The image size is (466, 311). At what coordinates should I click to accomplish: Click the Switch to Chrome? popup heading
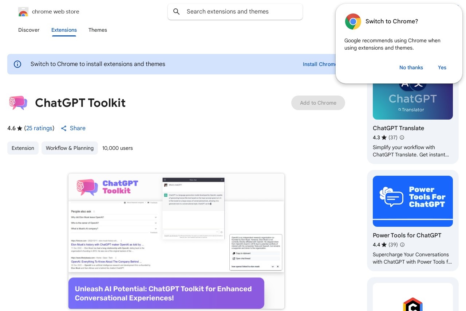(x=392, y=22)
